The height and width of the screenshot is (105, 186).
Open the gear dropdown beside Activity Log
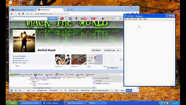coord(119,50)
